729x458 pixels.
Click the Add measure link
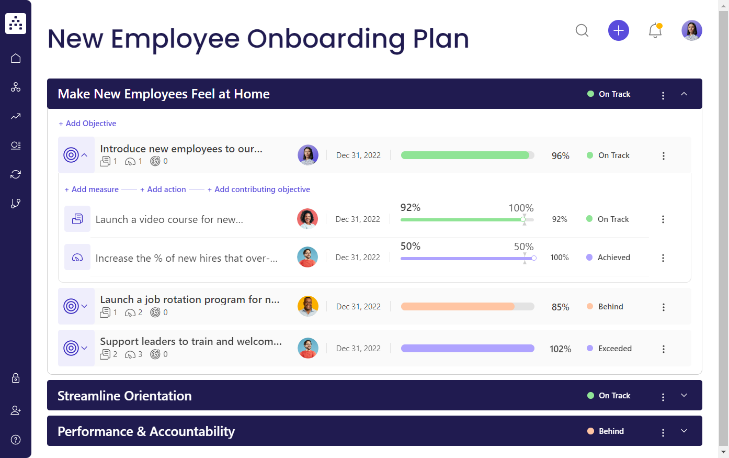(92, 189)
